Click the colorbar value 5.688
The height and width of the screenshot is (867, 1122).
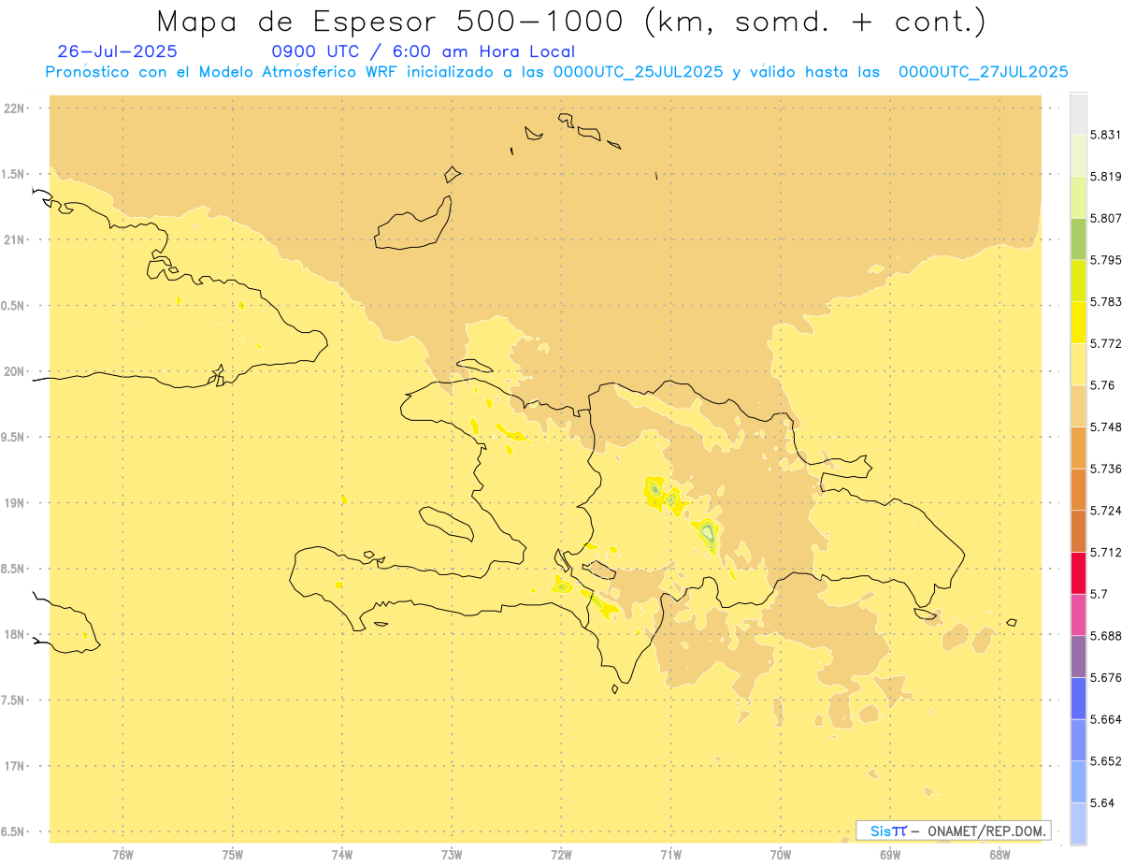1106,636
